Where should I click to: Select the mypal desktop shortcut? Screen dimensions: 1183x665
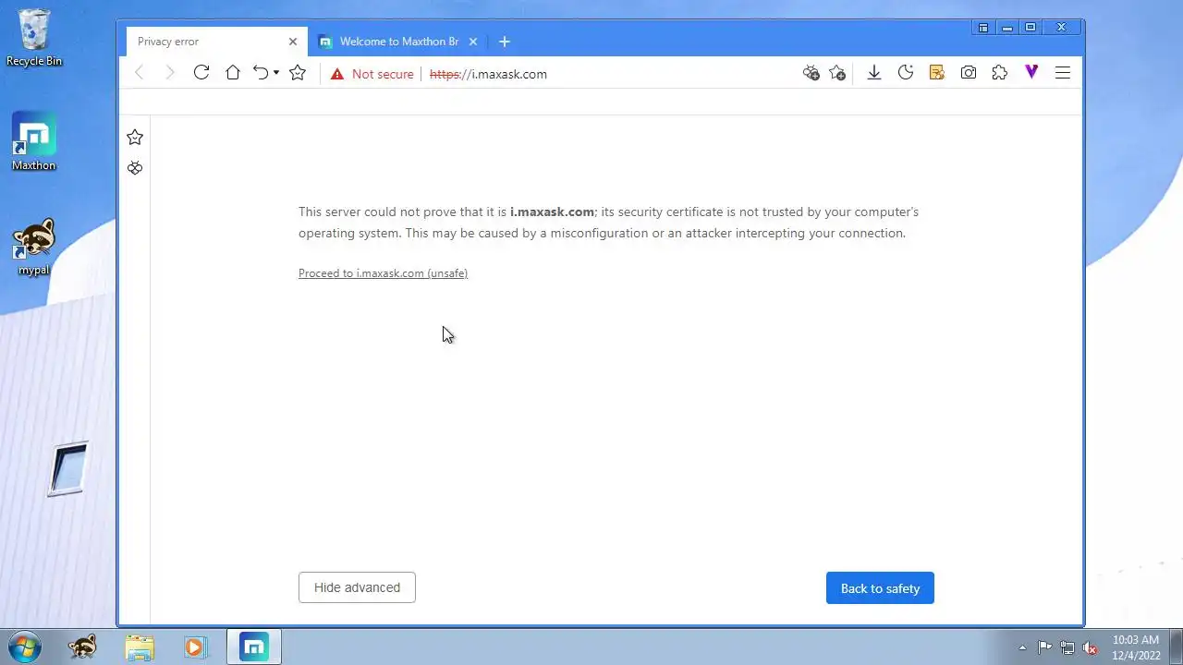(x=33, y=248)
